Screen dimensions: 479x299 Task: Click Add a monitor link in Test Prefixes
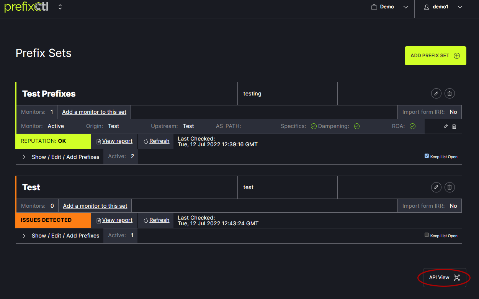pyautogui.click(x=94, y=112)
